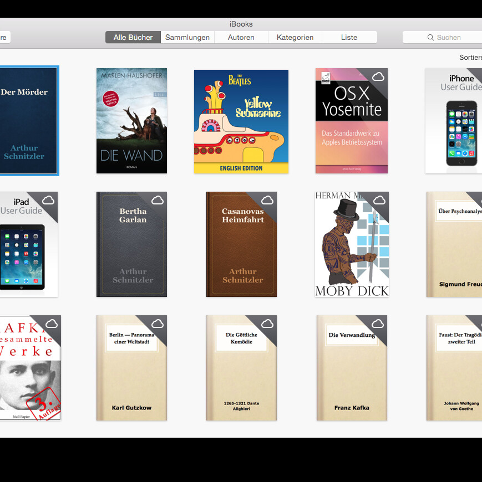Screen dimensions: 482x482
Task: Switch to the Sammlungen tab
Action: (x=187, y=37)
